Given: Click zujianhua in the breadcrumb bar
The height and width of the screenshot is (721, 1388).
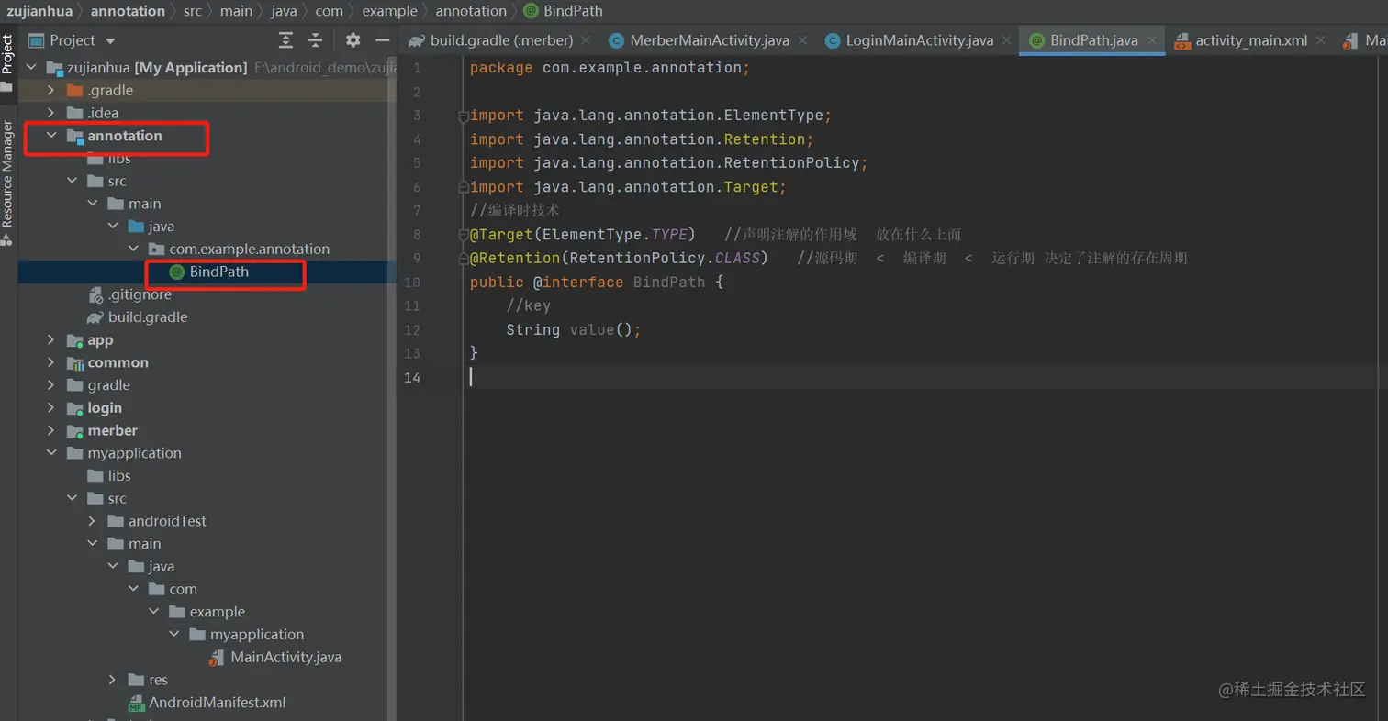Looking at the screenshot, I should (x=39, y=11).
